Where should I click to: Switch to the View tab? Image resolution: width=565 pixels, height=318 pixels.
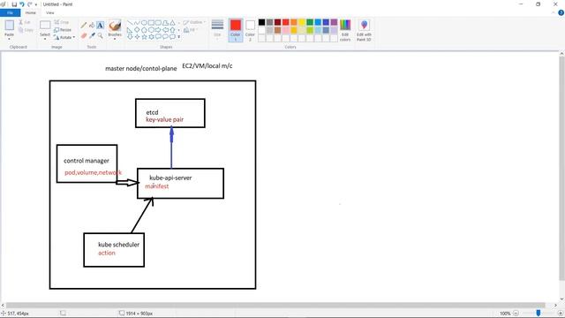pos(49,12)
